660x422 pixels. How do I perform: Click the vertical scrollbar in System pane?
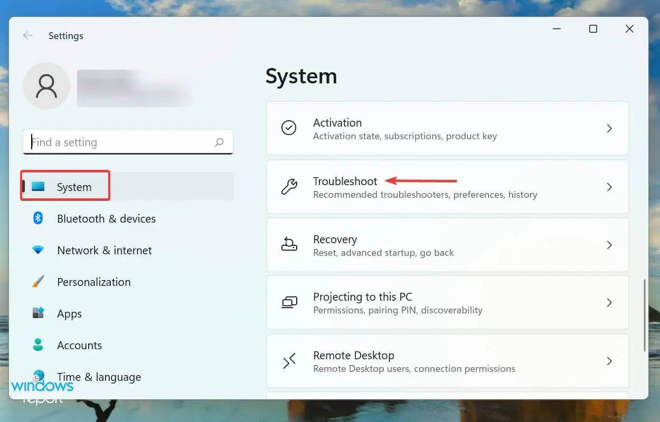[644, 315]
